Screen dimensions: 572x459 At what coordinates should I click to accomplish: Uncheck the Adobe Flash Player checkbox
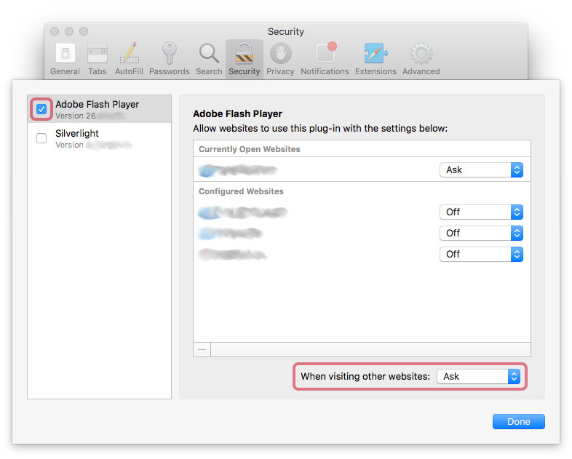click(41, 109)
